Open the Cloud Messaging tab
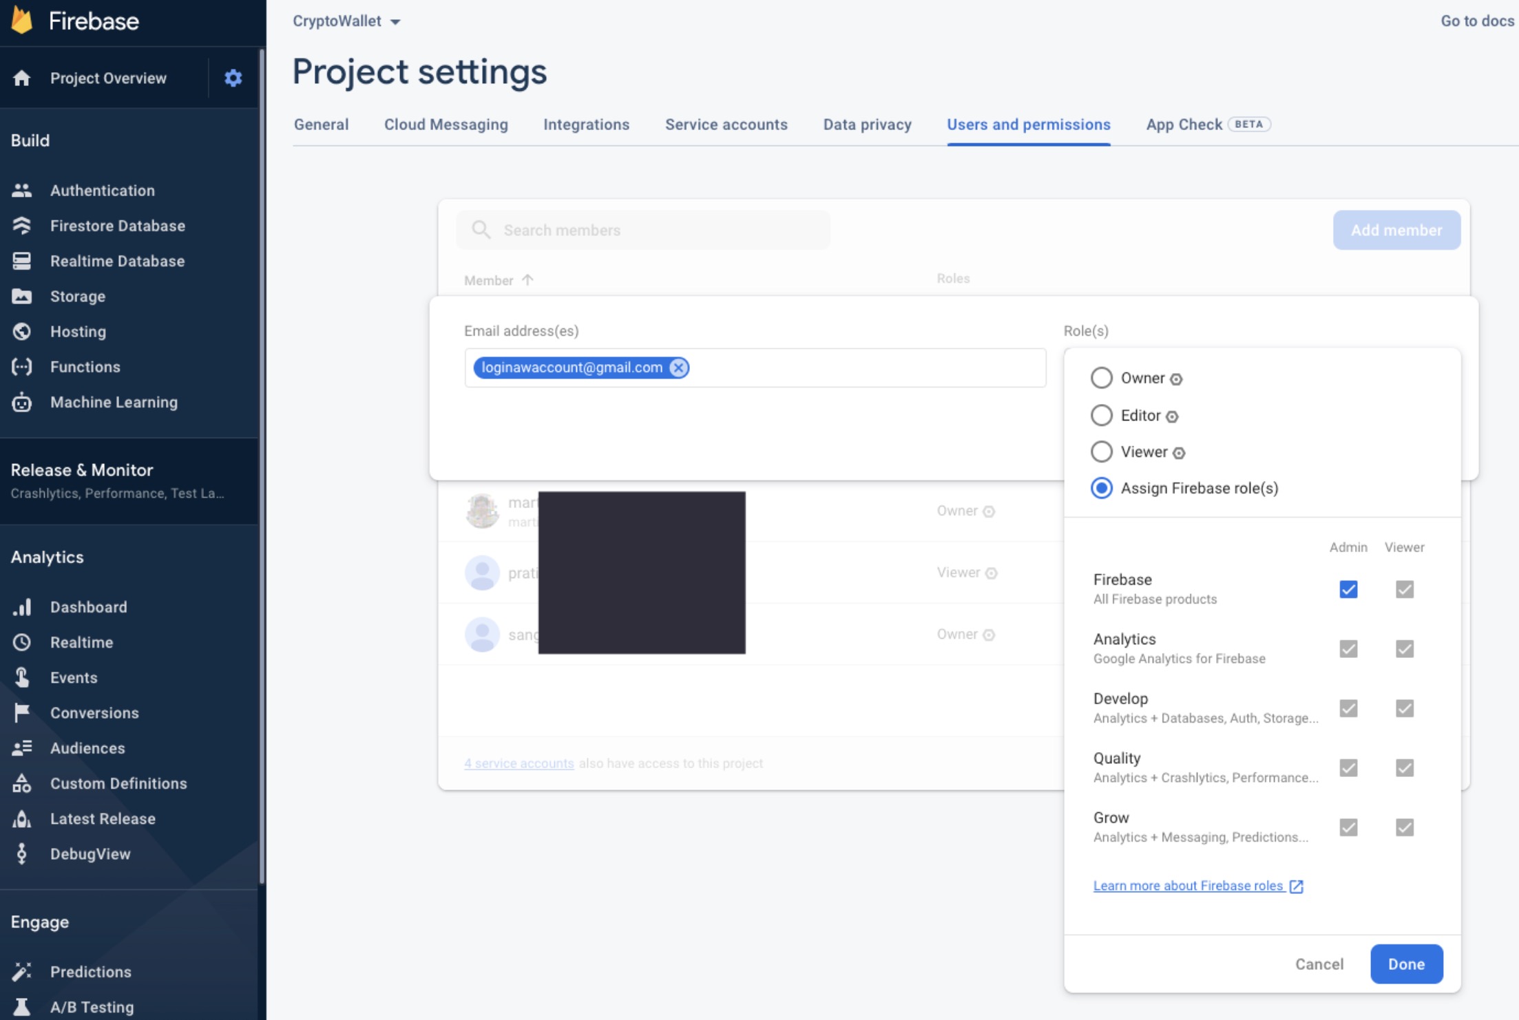Image resolution: width=1519 pixels, height=1020 pixels. 446,125
